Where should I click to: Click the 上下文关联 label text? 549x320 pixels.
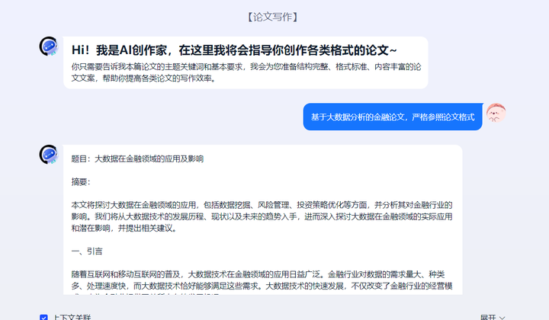tap(72, 317)
